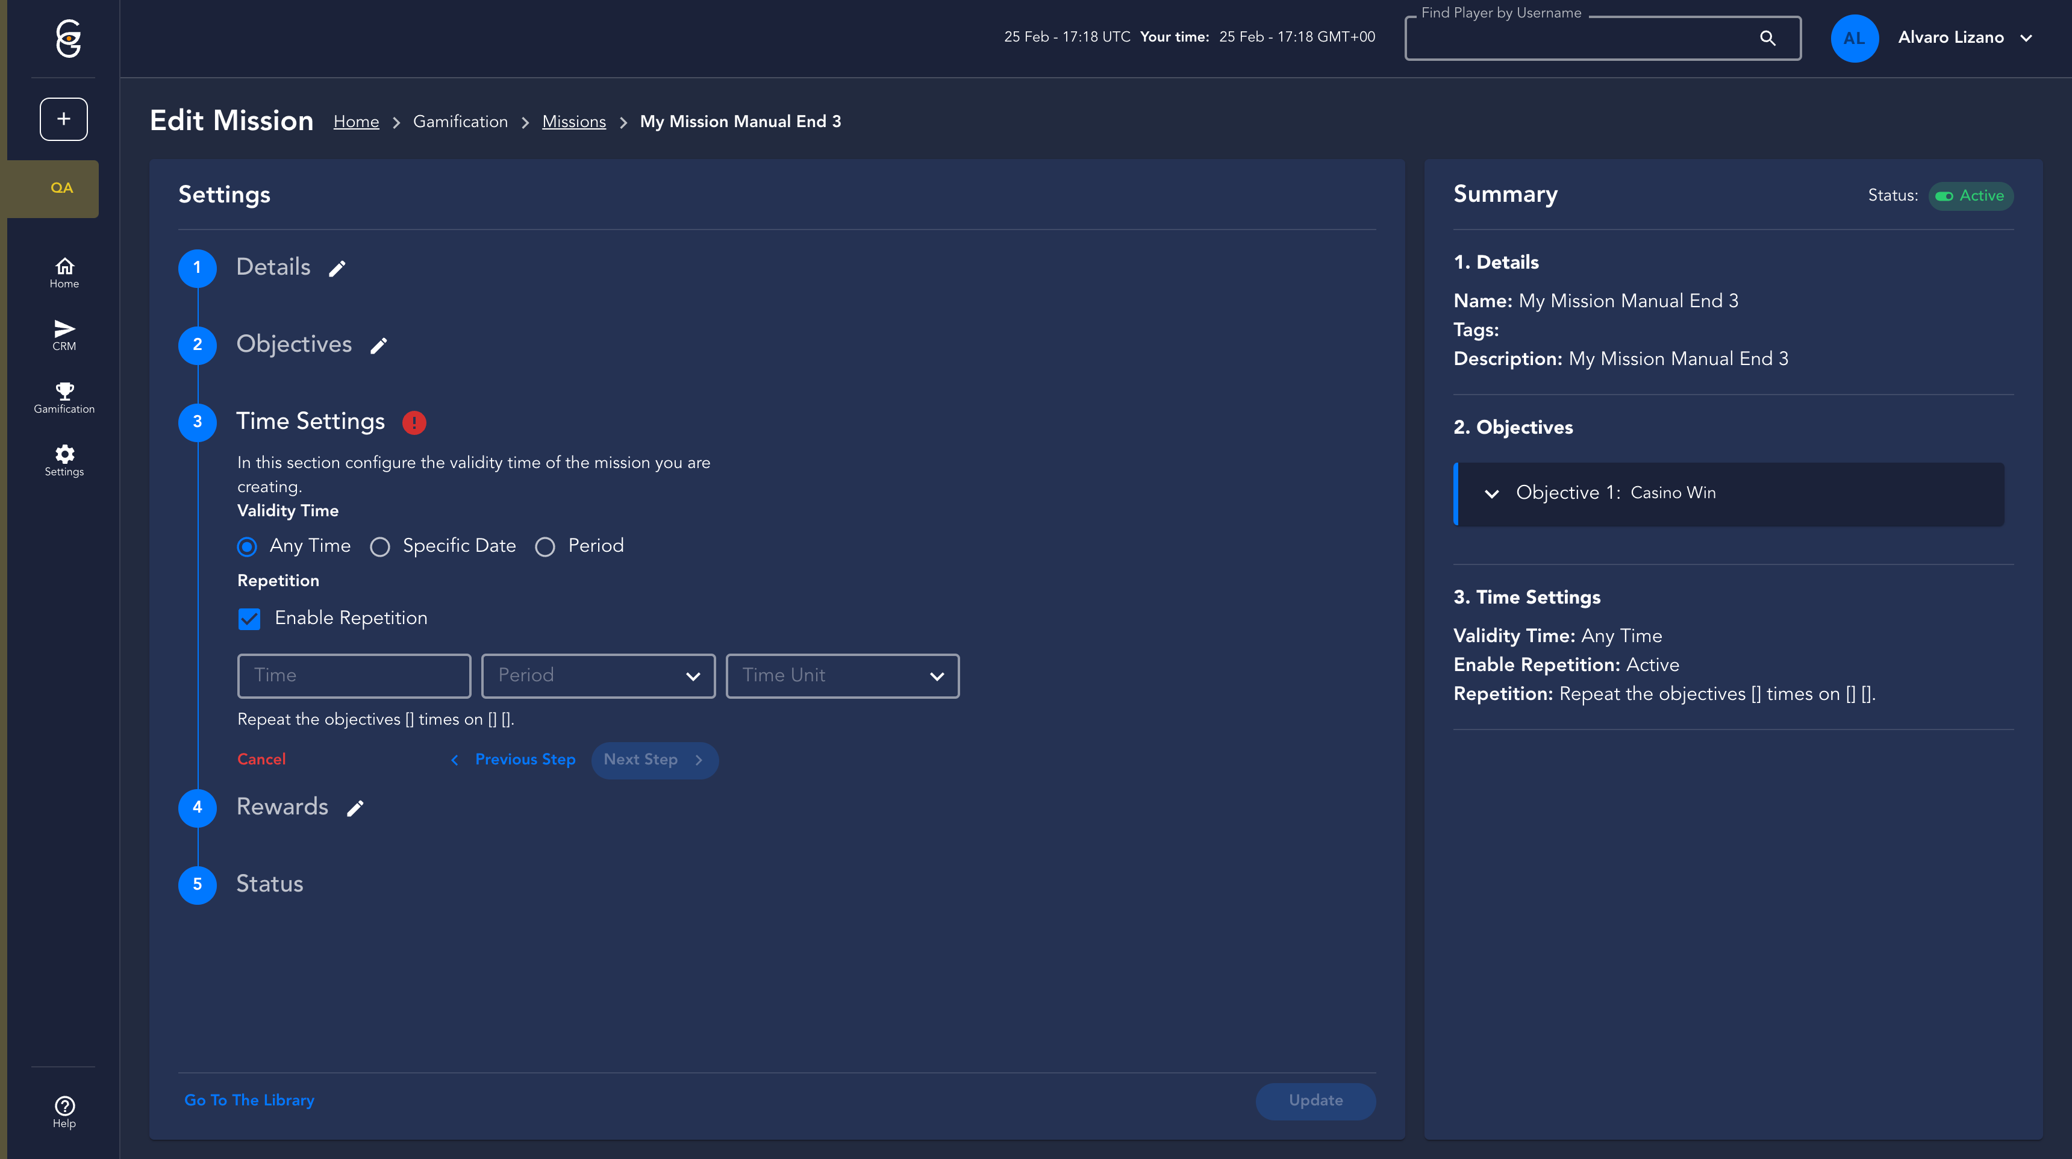Select the Specific Date radio option
This screenshot has height=1159, width=2072.
[379, 547]
